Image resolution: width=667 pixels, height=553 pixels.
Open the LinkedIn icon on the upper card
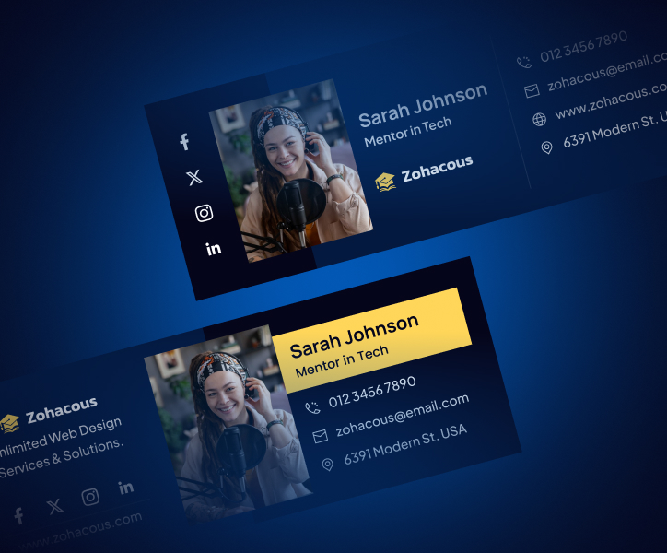pos(214,248)
